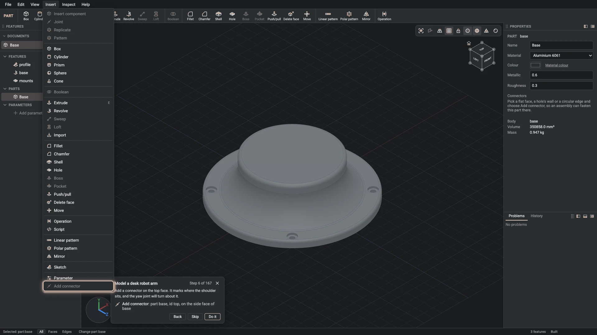Click the Do it button
The height and width of the screenshot is (335, 597).
[212, 317]
